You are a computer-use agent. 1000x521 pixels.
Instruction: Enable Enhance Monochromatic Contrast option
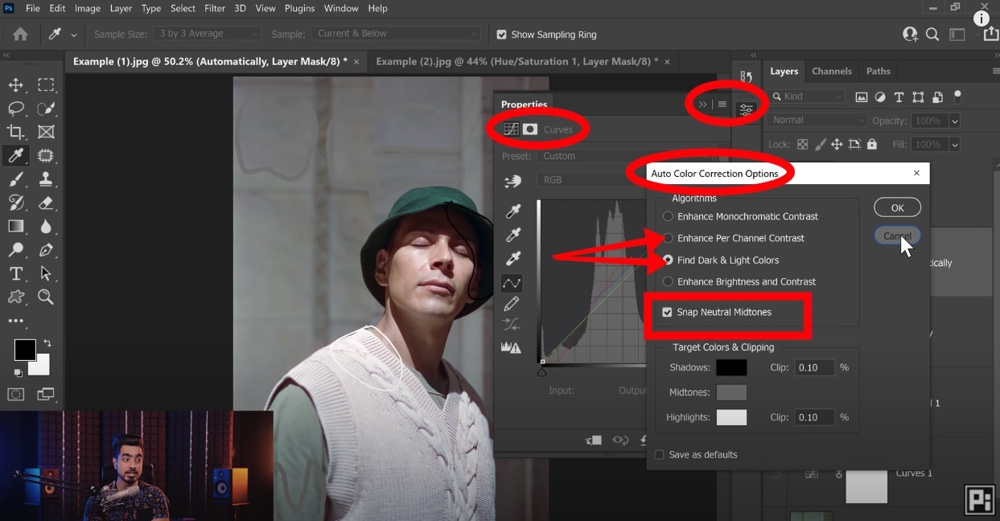(668, 216)
